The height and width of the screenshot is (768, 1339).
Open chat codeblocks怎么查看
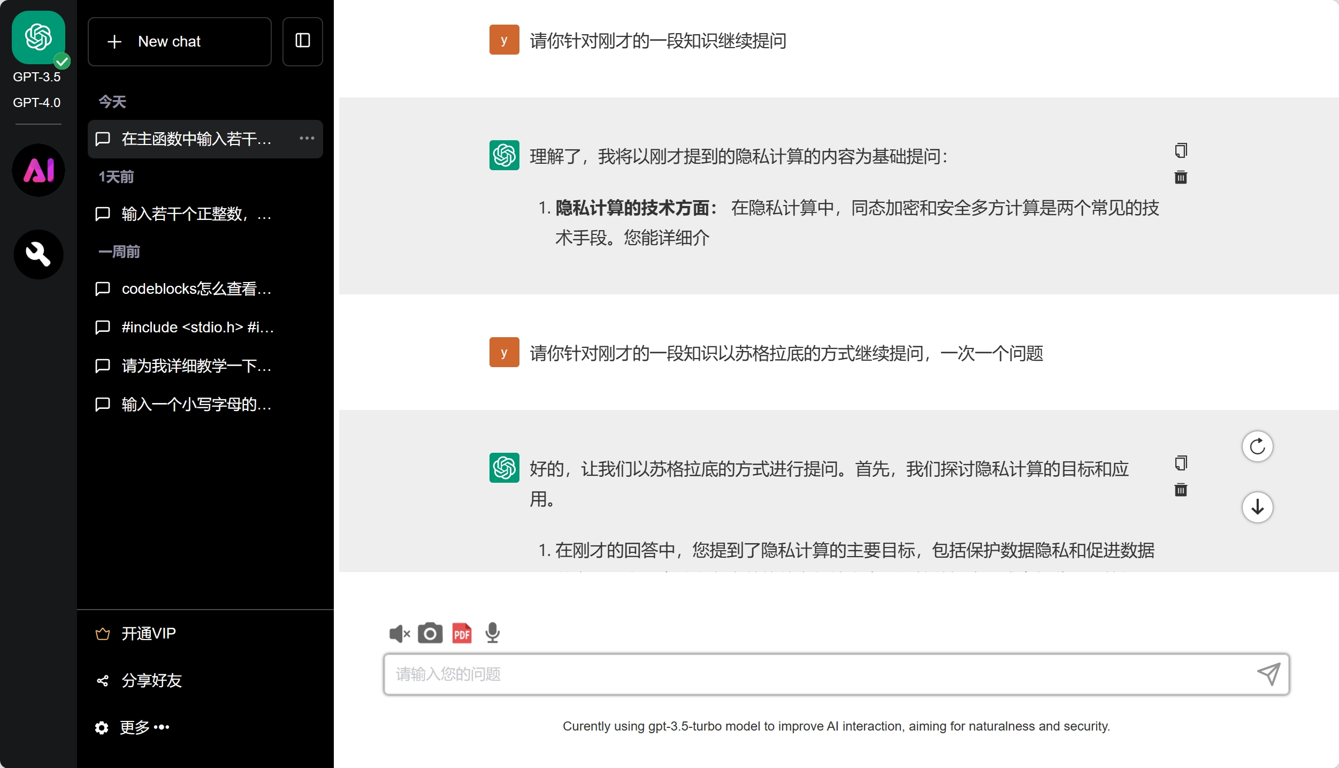pos(196,289)
